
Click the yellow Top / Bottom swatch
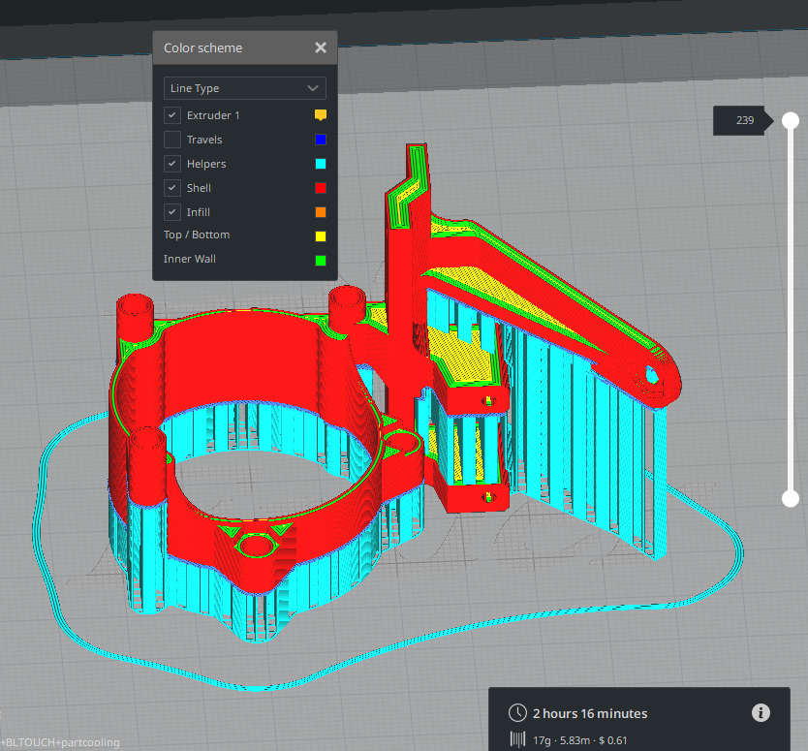pos(321,236)
